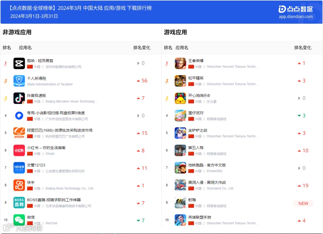
Task: Click 排名变化 header in game table
Action: 303,48
